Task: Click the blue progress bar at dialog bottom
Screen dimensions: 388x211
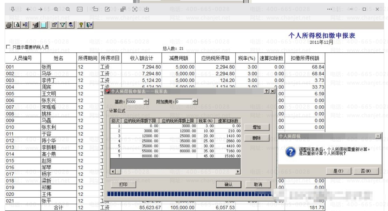Action: (189, 194)
